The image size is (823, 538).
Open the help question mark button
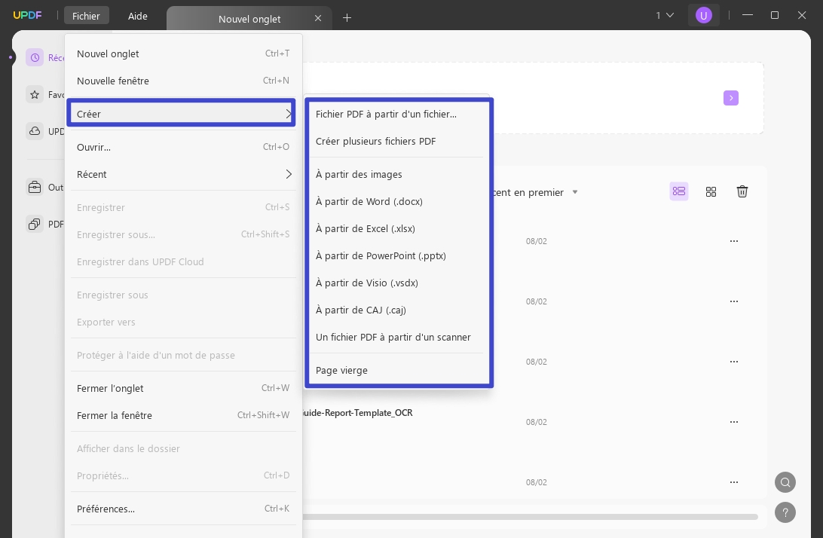[x=785, y=513]
